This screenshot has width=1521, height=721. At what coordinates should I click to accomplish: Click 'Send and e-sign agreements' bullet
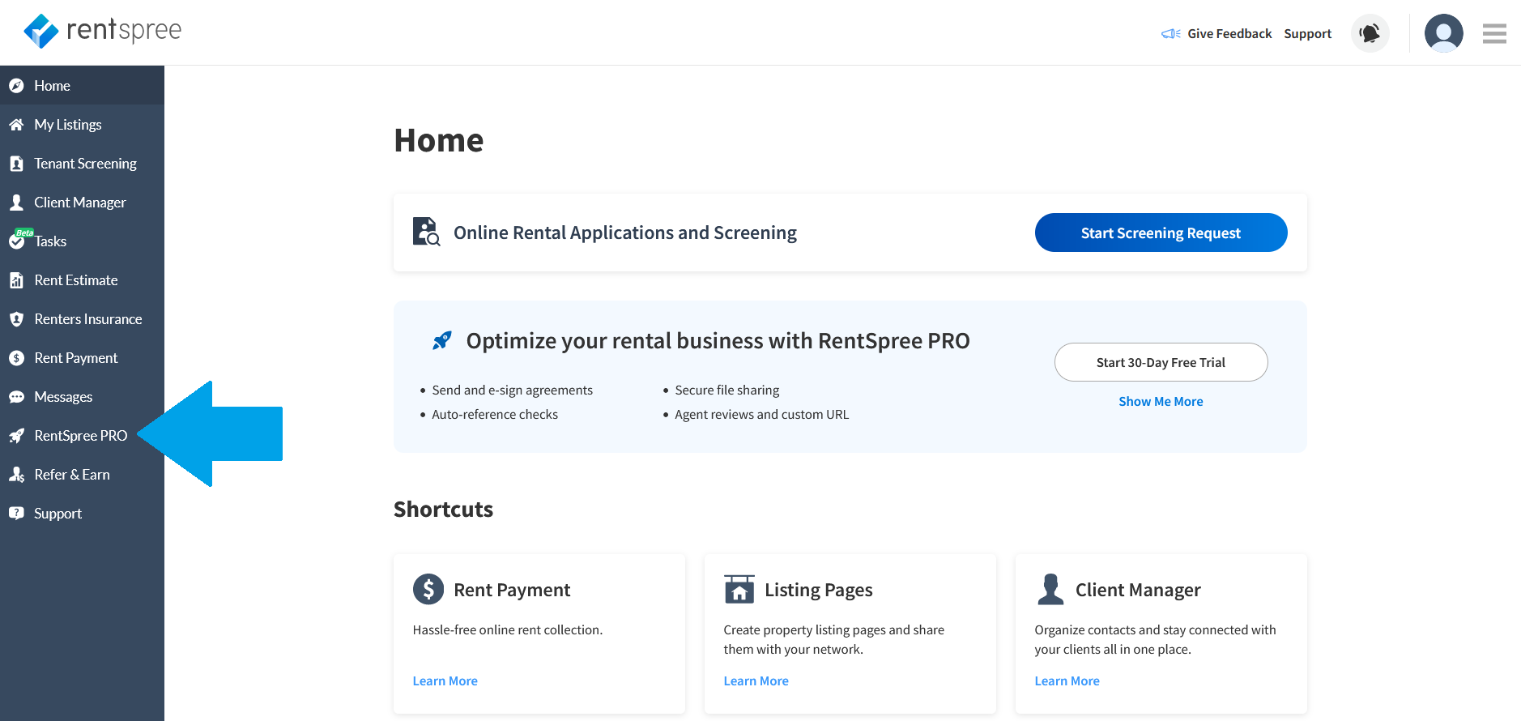click(x=512, y=390)
